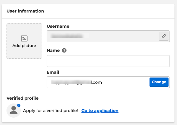This screenshot has width=177, height=125.
Task: Click the Username field label
Action: [58, 26]
